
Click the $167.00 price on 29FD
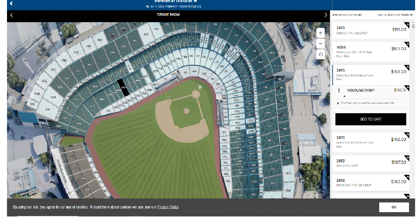coord(399,162)
